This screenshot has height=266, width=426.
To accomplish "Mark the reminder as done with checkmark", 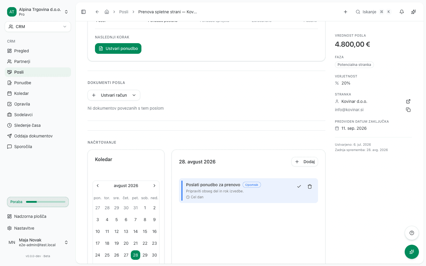I will 299,186.
